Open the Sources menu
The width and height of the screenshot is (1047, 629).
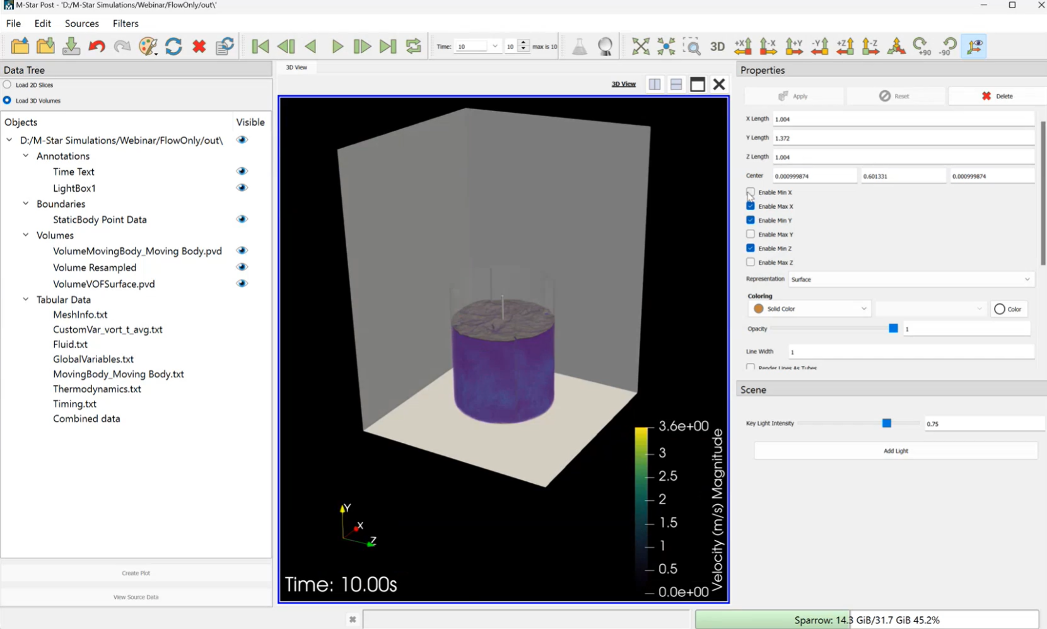82,23
